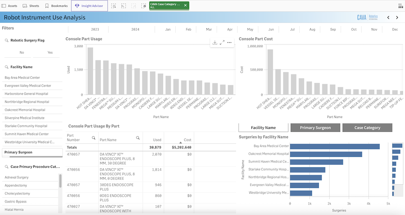Click the step back selection icon
Viewport: 405px width, 215px height.
tap(124, 6)
